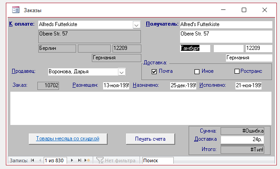The height and width of the screenshot is (169, 280).
Task: Click the recipient country field Германия
Action: click(x=249, y=58)
